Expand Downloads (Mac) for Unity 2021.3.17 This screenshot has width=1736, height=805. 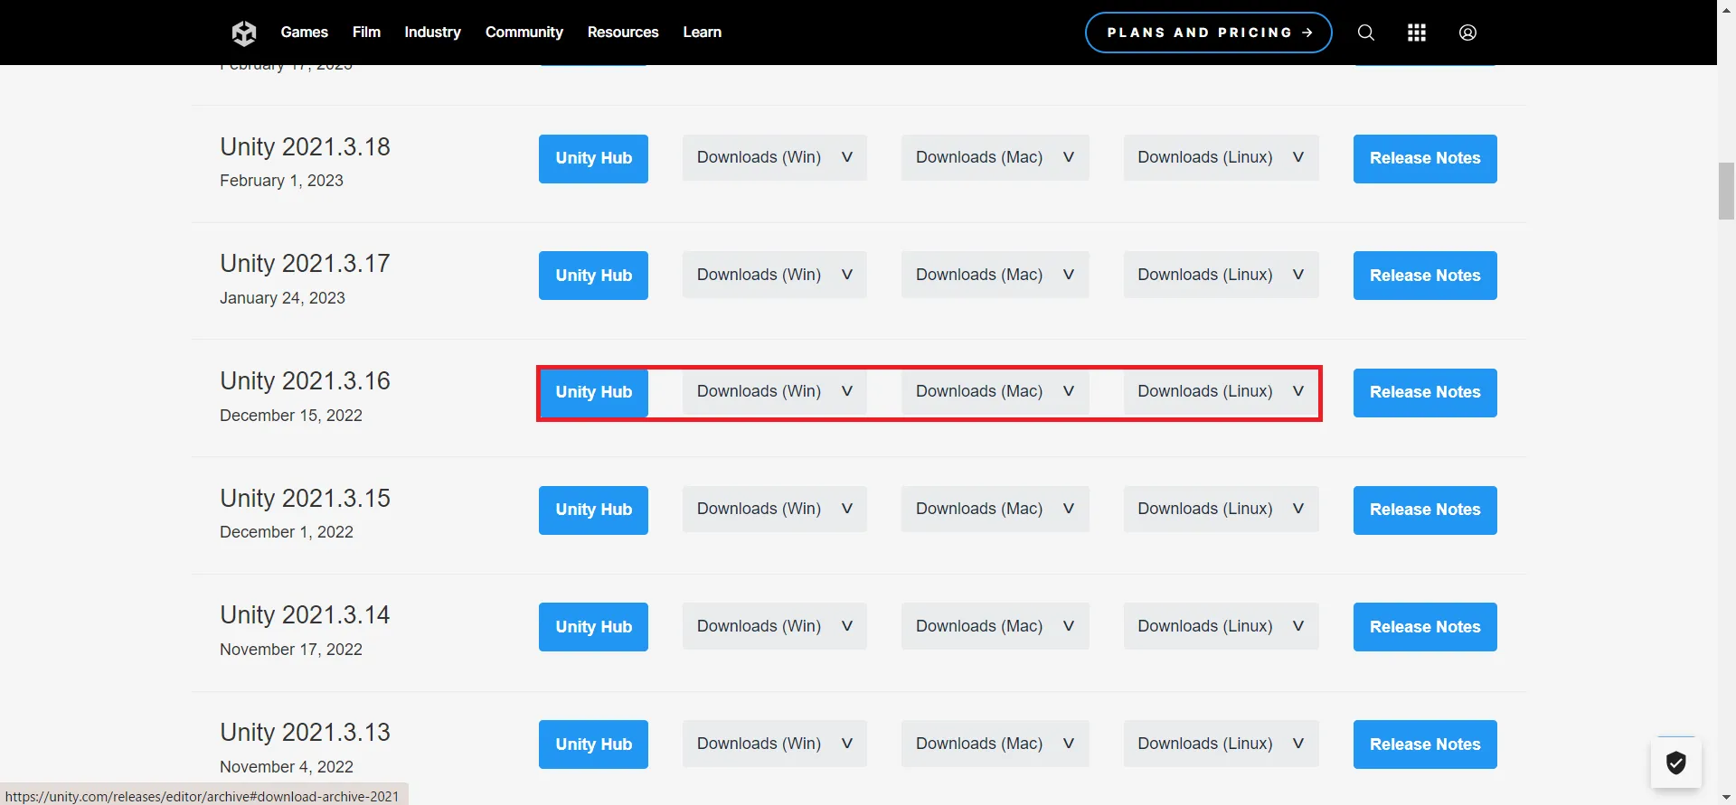[x=995, y=275]
